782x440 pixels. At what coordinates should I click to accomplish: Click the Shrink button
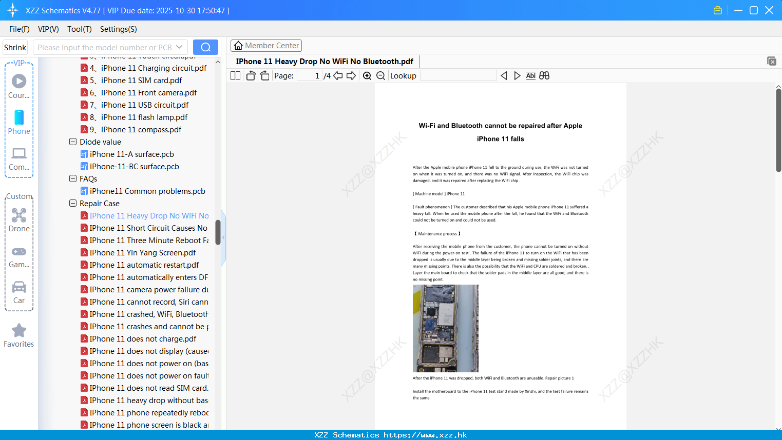tap(15, 47)
